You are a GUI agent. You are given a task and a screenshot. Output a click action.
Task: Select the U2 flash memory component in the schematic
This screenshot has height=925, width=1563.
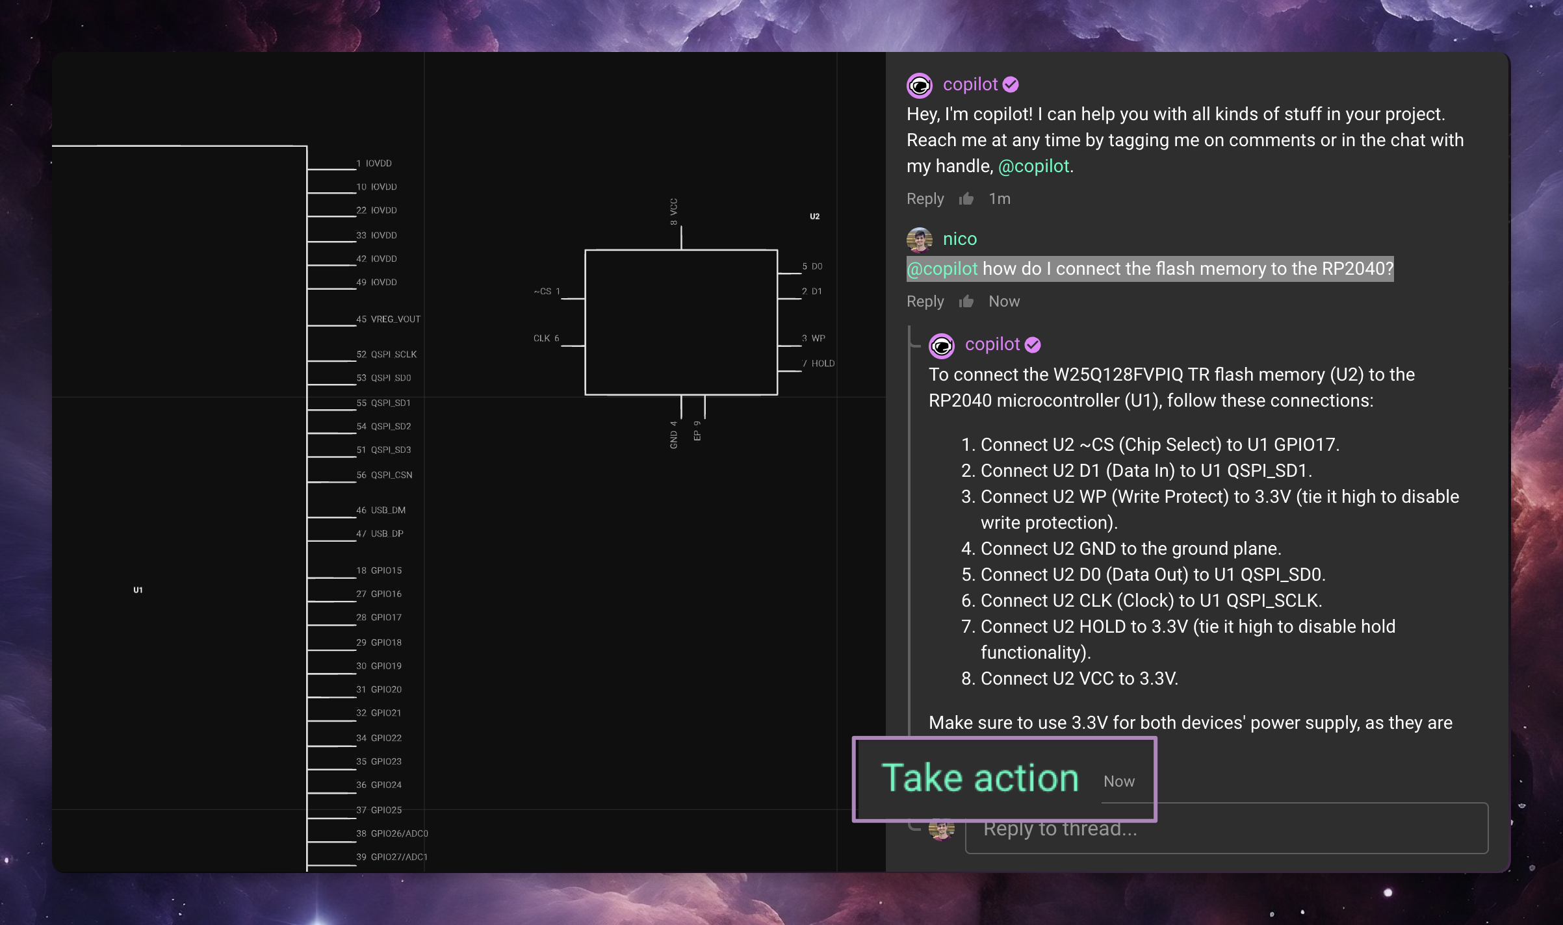click(x=680, y=322)
